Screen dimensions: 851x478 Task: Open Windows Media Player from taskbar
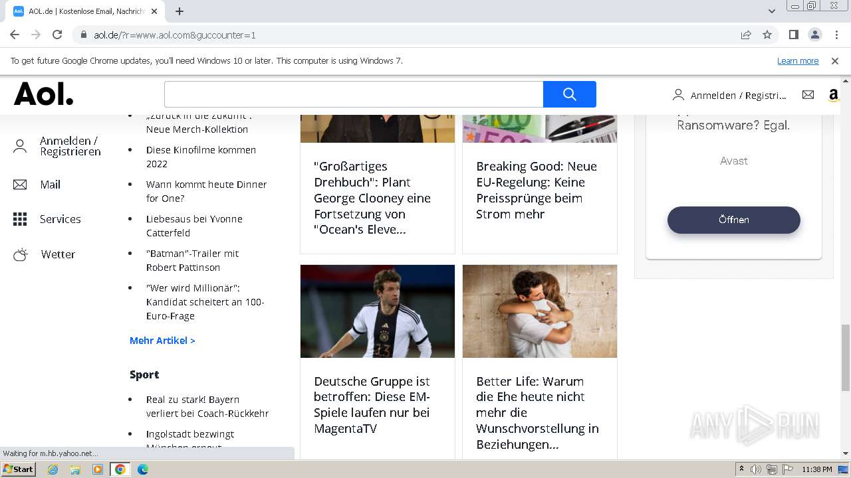coord(98,469)
